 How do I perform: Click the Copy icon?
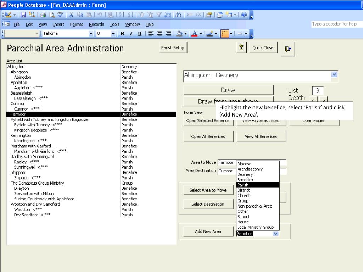(x=80, y=15)
